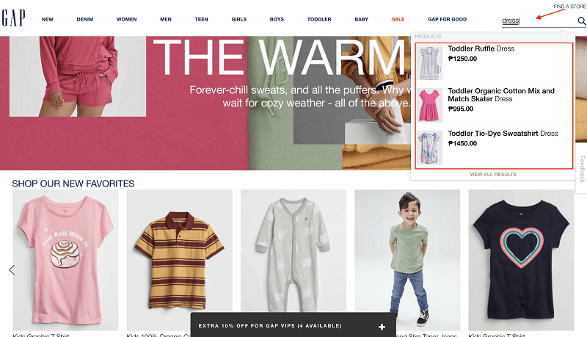This screenshot has height=337, width=587.
Task: Open the Sale menu item
Action: [x=398, y=20]
